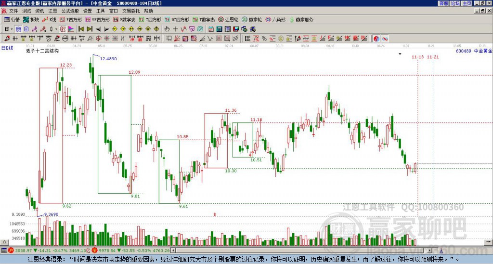This screenshot has width=493, height=264.
Task: Click the 600489 中金黄金 stock label
Action: 474,51
